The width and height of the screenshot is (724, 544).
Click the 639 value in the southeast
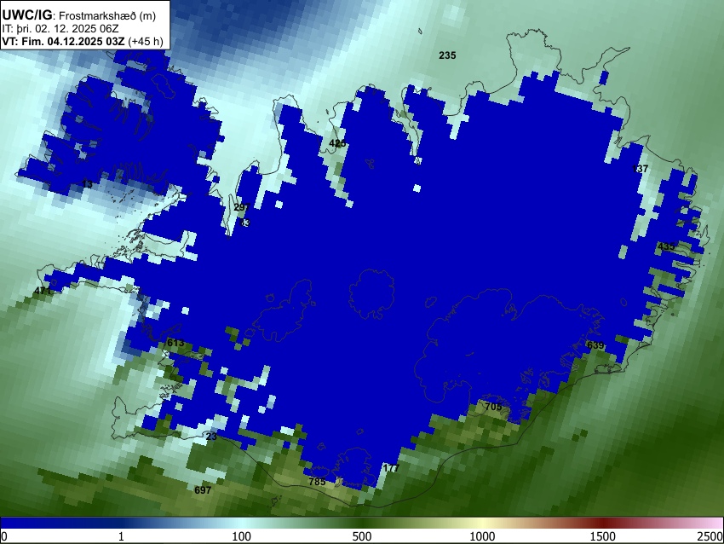595,345
